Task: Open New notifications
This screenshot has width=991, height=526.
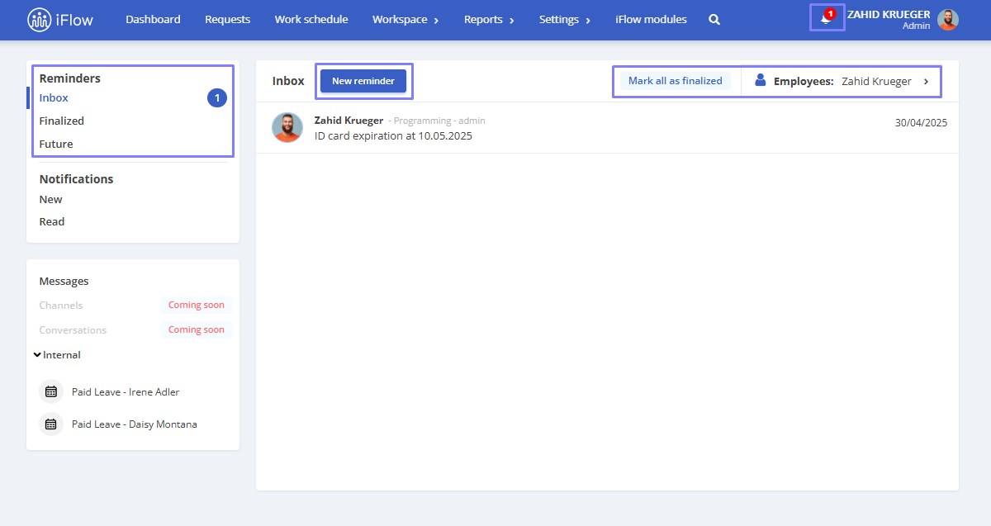Action: pos(50,199)
